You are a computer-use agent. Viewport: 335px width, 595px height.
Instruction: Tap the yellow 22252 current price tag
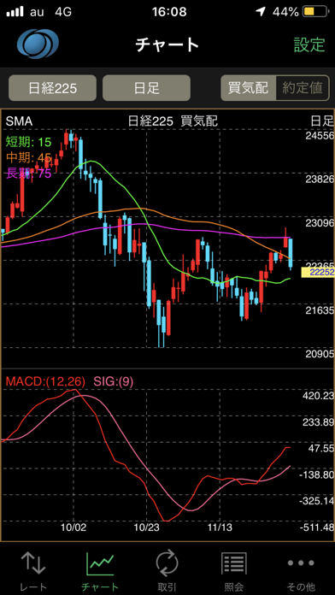[318, 272]
